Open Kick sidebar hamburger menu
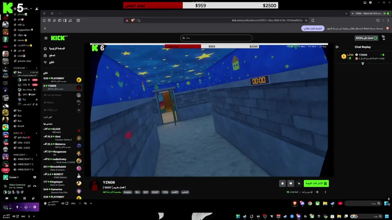The height and width of the screenshot is (220, 392). 46,38
